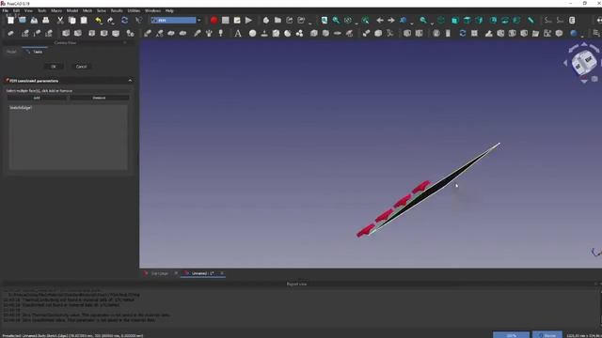Click the Add reference button

tap(37, 98)
